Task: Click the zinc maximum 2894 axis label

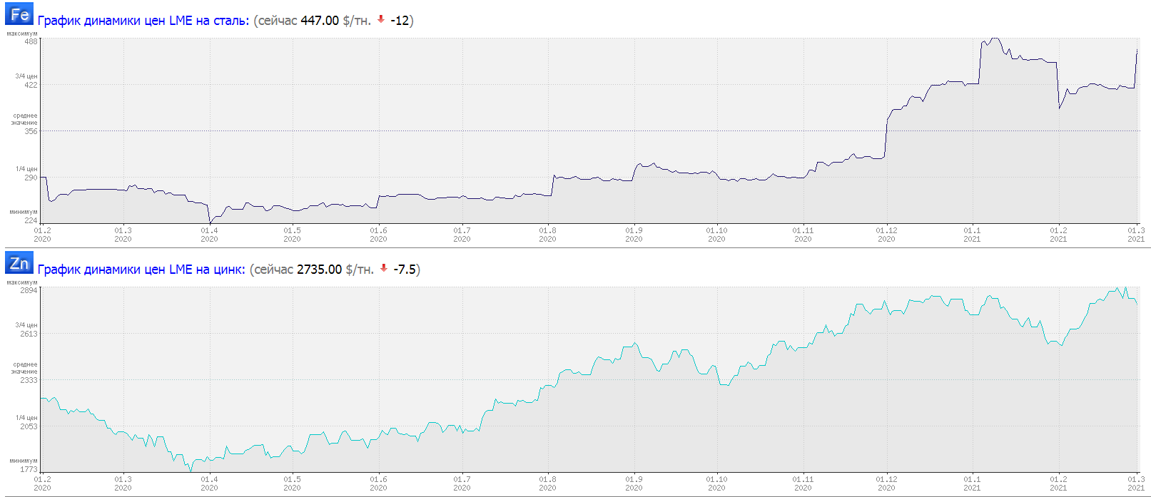Action: tap(29, 290)
